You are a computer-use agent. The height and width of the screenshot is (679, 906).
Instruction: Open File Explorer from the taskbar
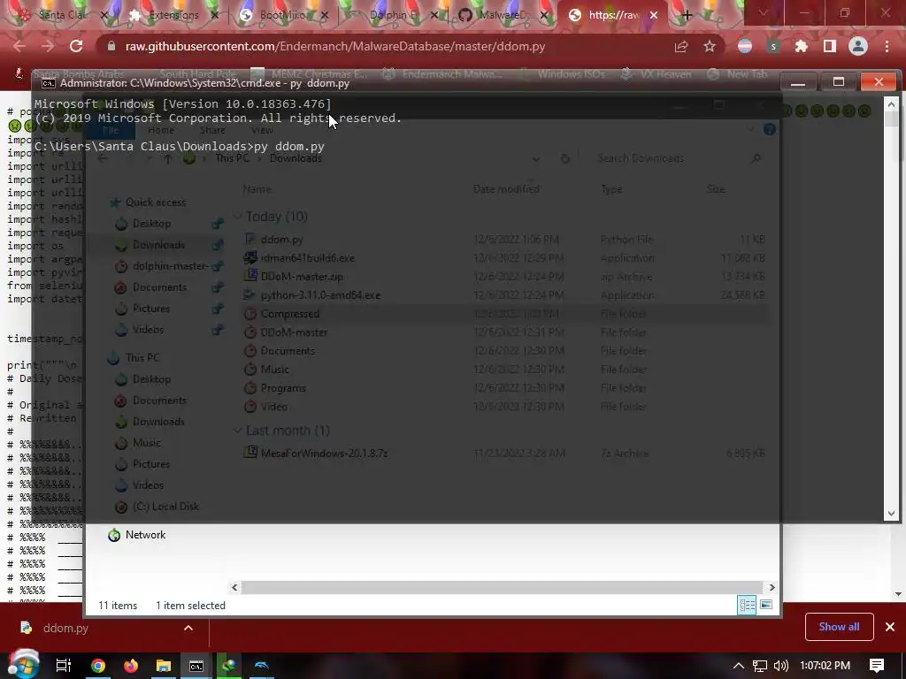164,666
